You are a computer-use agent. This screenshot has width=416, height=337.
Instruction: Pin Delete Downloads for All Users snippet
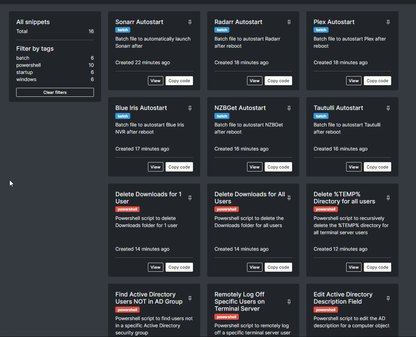pos(289,198)
